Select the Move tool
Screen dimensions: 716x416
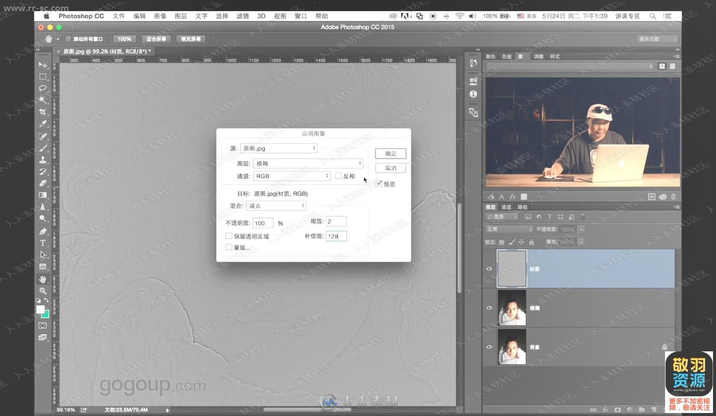coord(43,65)
